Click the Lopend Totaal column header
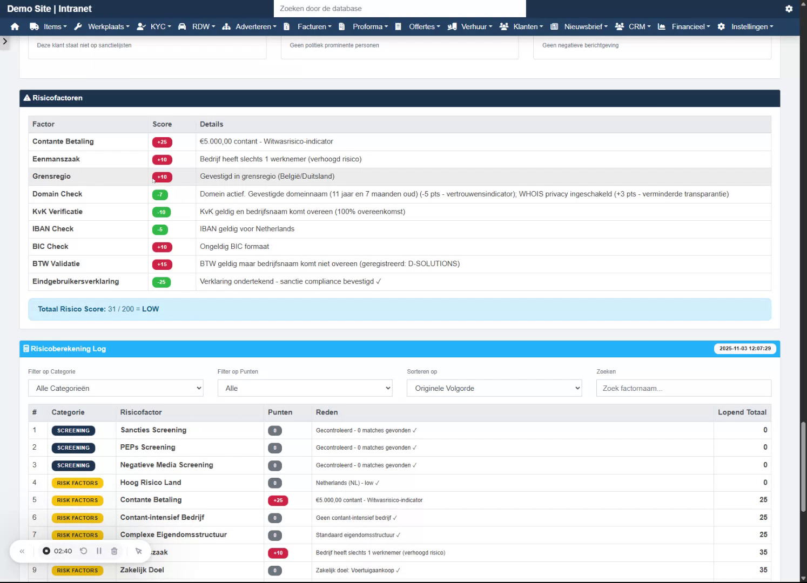Screen dimensions: 807x583 [742, 412]
